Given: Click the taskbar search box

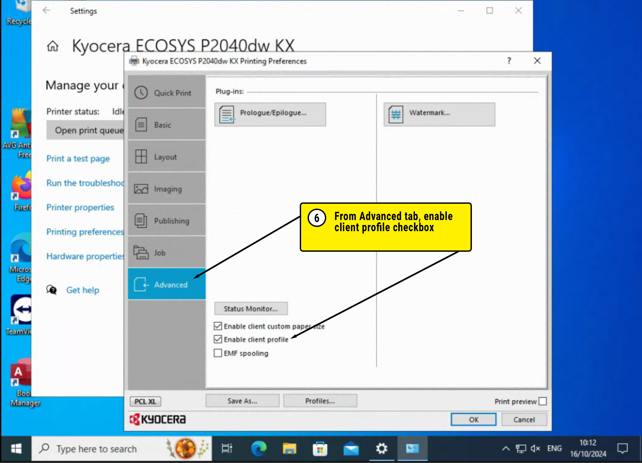Looking at the screenshot, I should tap(121, 449).
